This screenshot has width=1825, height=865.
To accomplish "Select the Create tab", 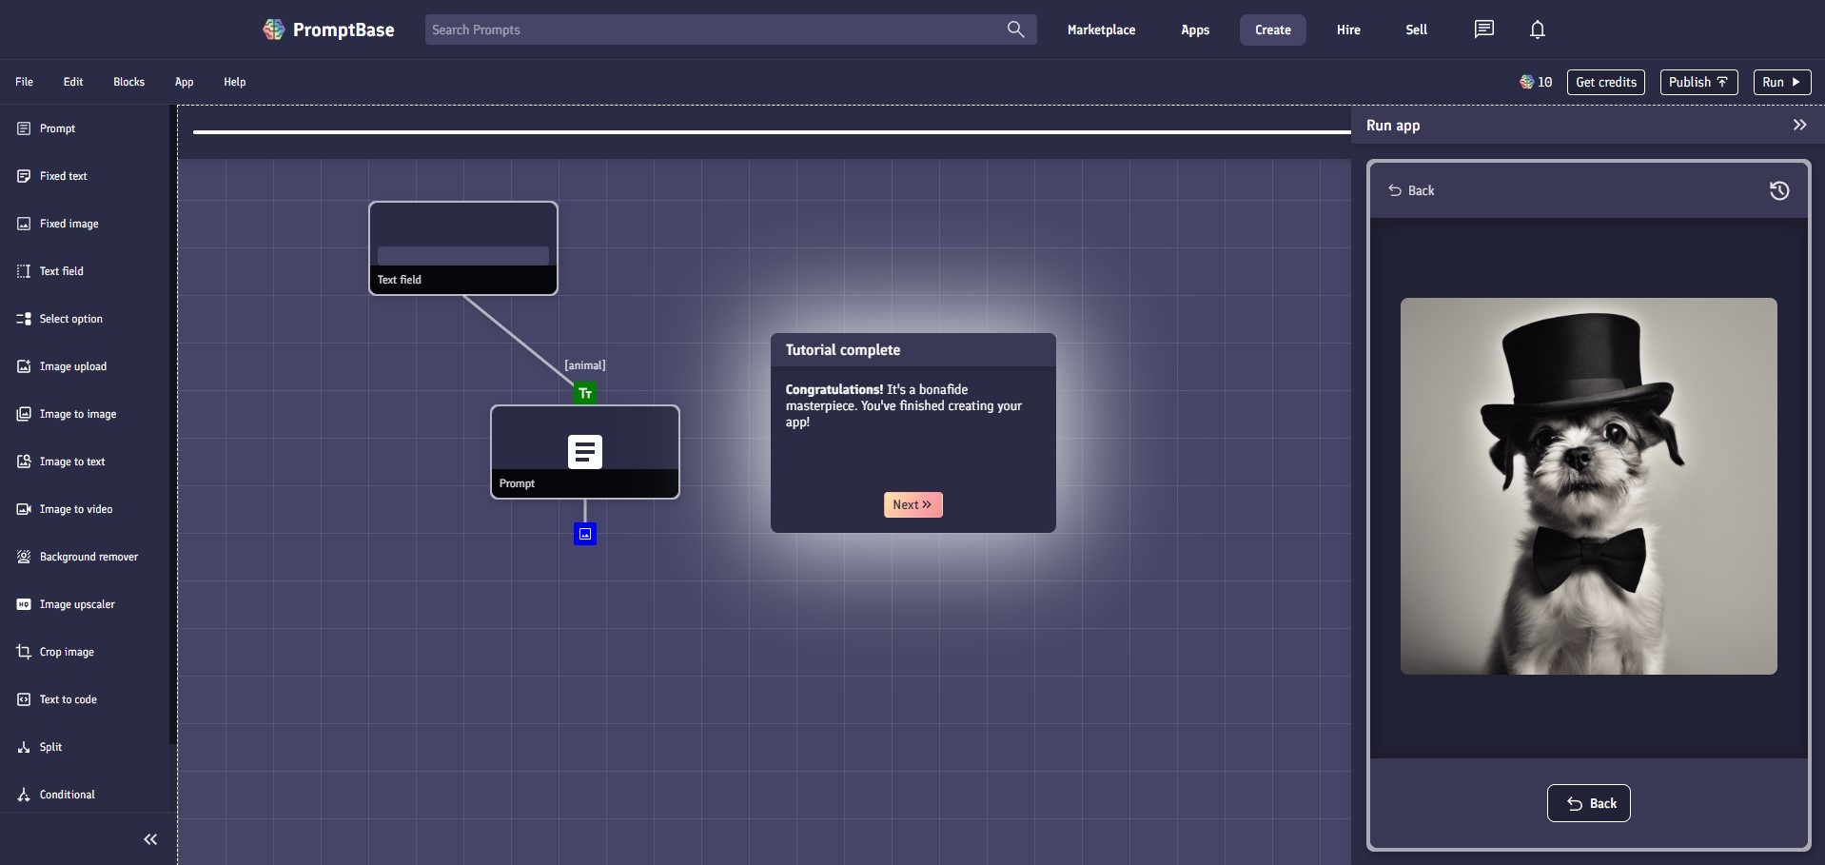I will tap(1273, 29).
